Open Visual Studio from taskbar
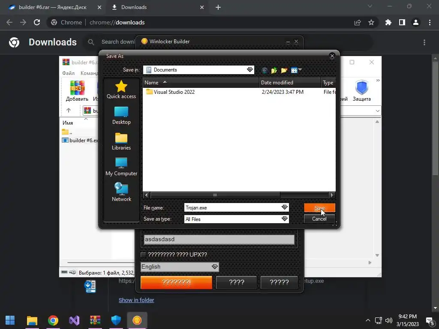The width and height of the screenshot is (439, 329). (x=74, y=320)
